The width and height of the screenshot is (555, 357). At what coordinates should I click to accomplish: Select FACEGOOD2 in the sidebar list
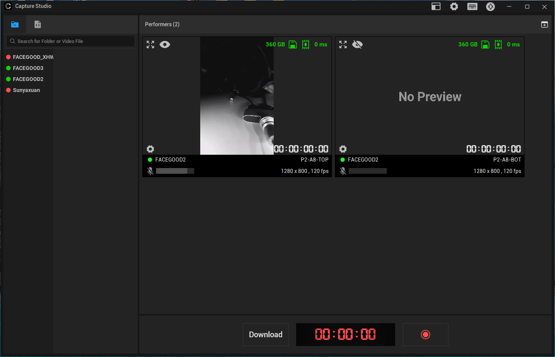coord(25,79)
